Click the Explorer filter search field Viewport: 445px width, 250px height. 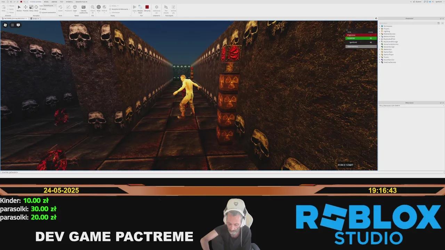[408, 23]
